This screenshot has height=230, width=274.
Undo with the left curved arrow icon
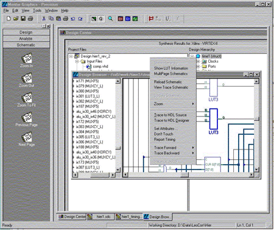coord(73,19)
